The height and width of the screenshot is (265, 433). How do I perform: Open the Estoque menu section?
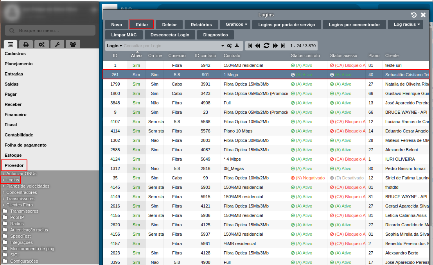pyautogui.click(x=13, y=155)
